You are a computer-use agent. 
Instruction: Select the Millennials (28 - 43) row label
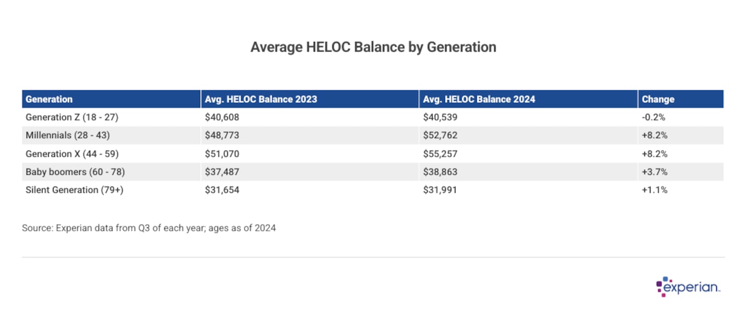click(68, 135)
